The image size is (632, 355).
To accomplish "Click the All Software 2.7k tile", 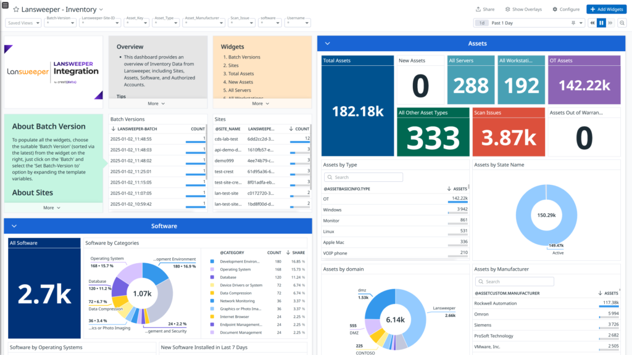I will point(44,288).
